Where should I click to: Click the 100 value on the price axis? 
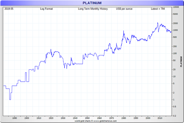(x=175, y=53)
